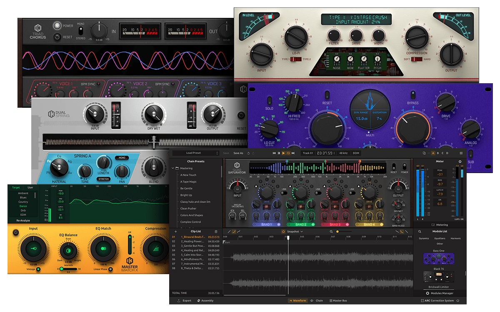The image size is (500, 312).
Task: Click the Play button in the transport bar
Action: pyautogui.click(x=284, y=153)
